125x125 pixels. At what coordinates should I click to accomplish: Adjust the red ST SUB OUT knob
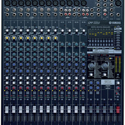tap(118, 88)
